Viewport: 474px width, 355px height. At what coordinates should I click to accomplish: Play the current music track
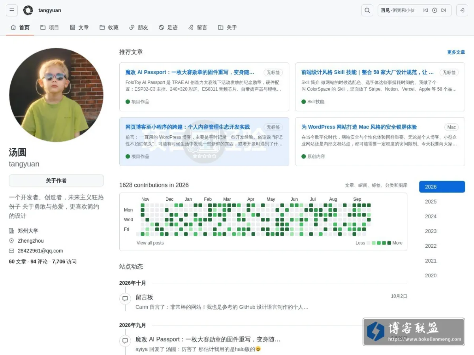point(434,10)
